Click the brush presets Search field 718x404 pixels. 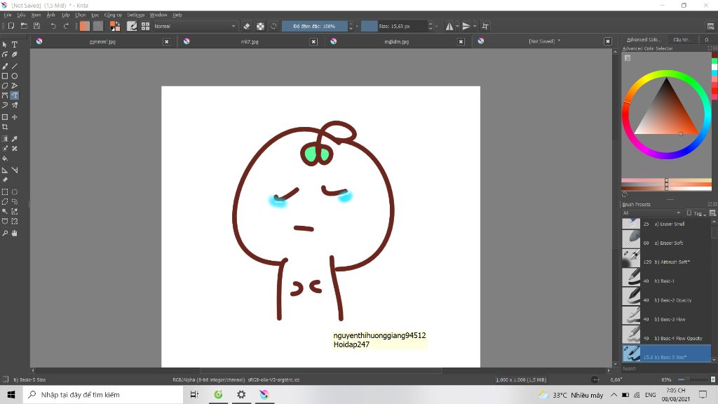(666, 368)
